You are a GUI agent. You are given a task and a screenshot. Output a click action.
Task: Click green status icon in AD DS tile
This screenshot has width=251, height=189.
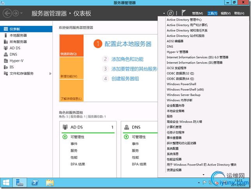[65, 137]
